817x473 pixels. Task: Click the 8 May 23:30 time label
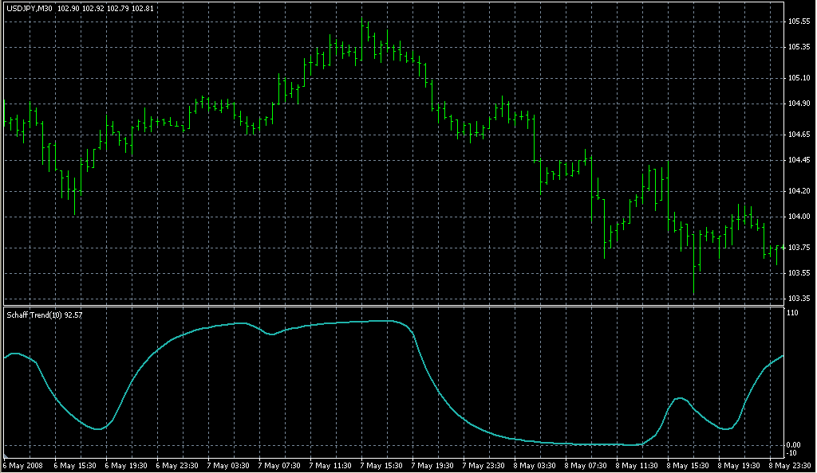click(793, 465)
